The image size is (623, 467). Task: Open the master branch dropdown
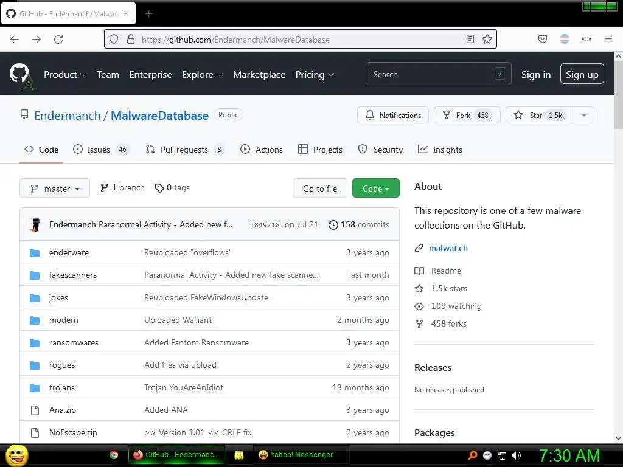coord(55,189)
